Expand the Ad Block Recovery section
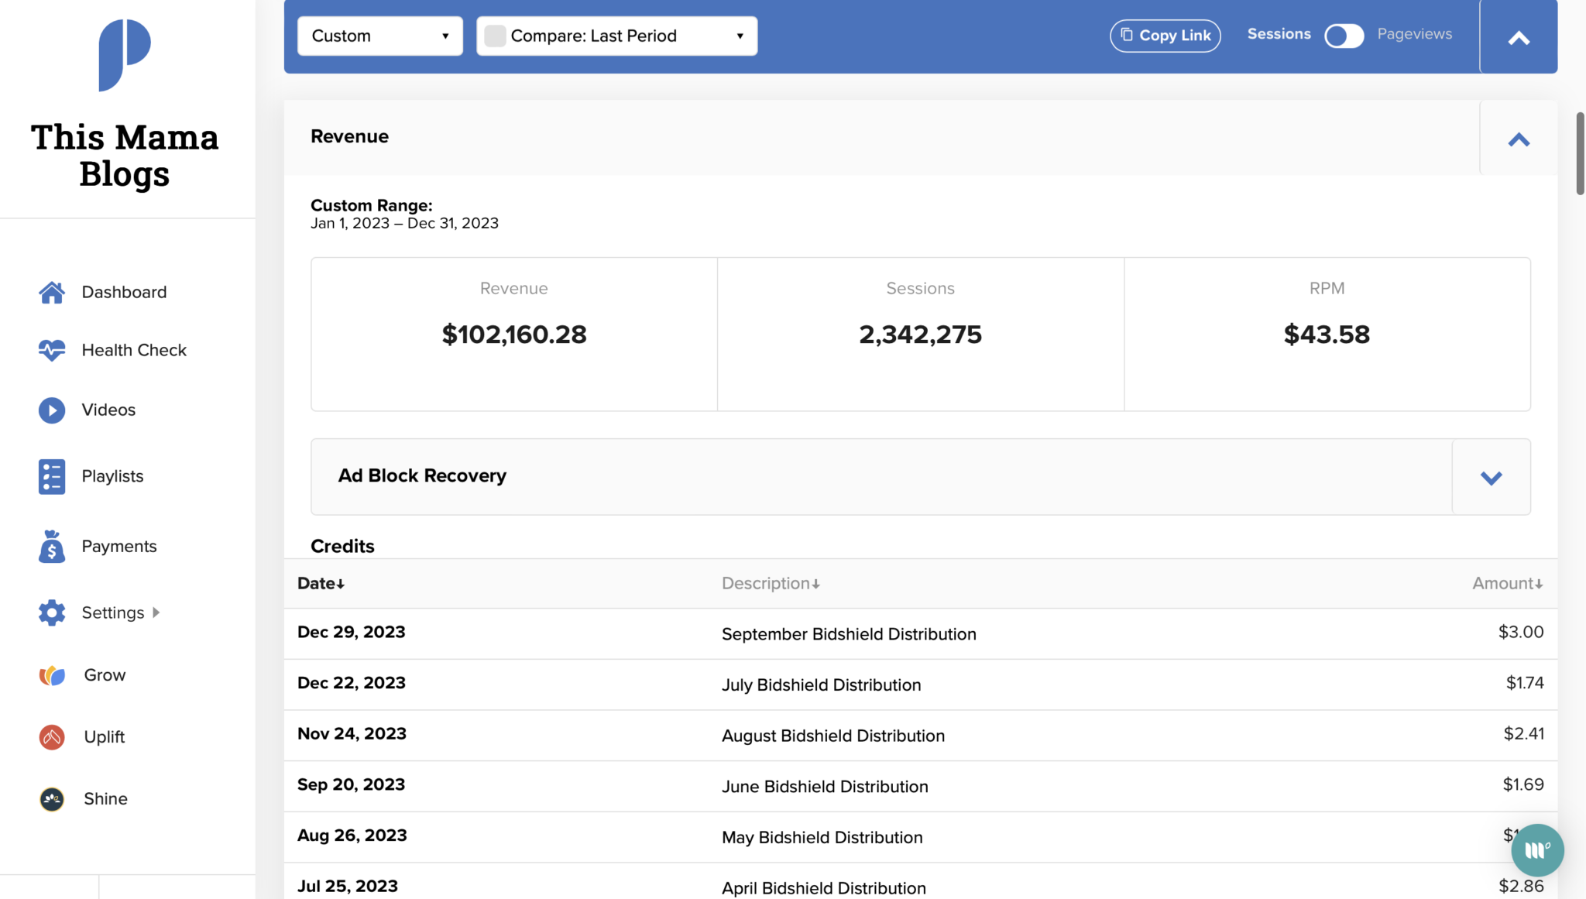Screen dimensions: 1586x899 click(1491, 477)
